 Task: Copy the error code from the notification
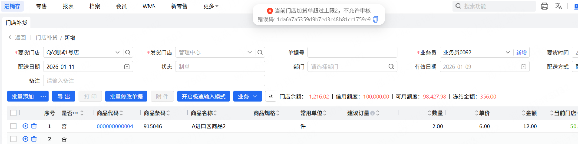point(376,19)
